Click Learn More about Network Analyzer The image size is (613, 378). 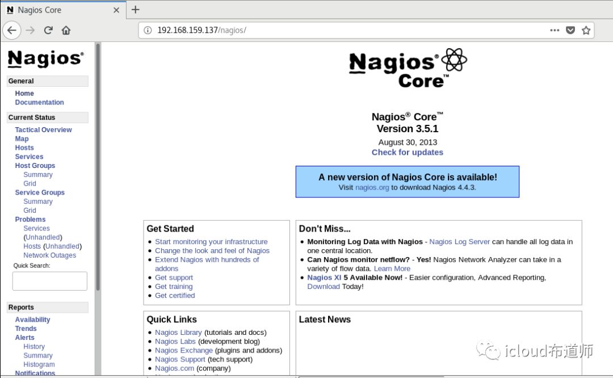(x=392, y=269)
